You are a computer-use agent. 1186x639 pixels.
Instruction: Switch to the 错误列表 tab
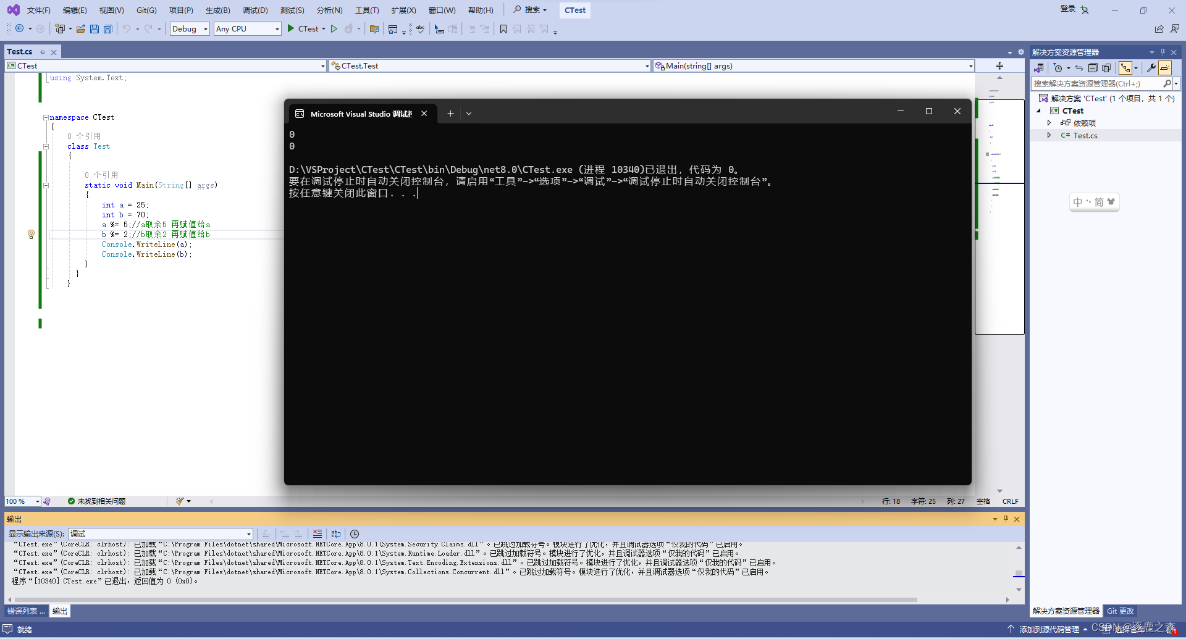(x=26, y=611)
